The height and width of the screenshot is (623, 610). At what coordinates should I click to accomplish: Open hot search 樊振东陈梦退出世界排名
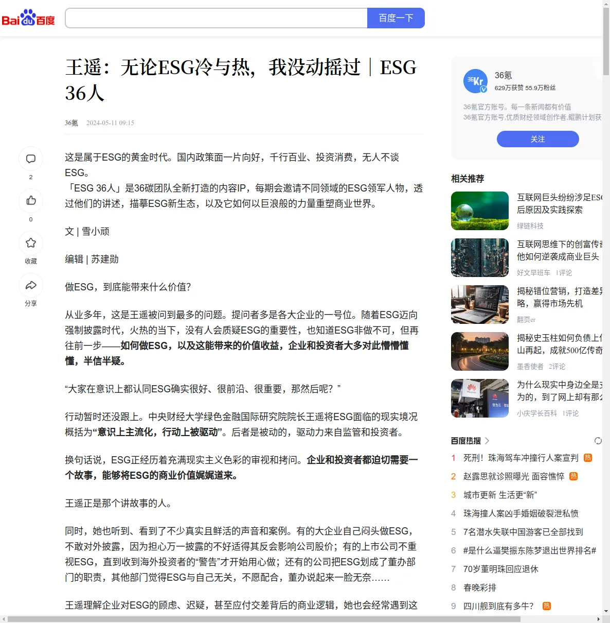530,550
